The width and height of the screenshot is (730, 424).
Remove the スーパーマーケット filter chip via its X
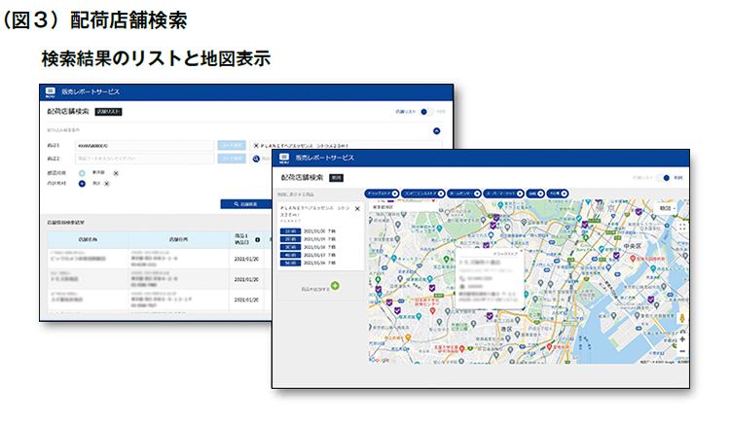520,194
